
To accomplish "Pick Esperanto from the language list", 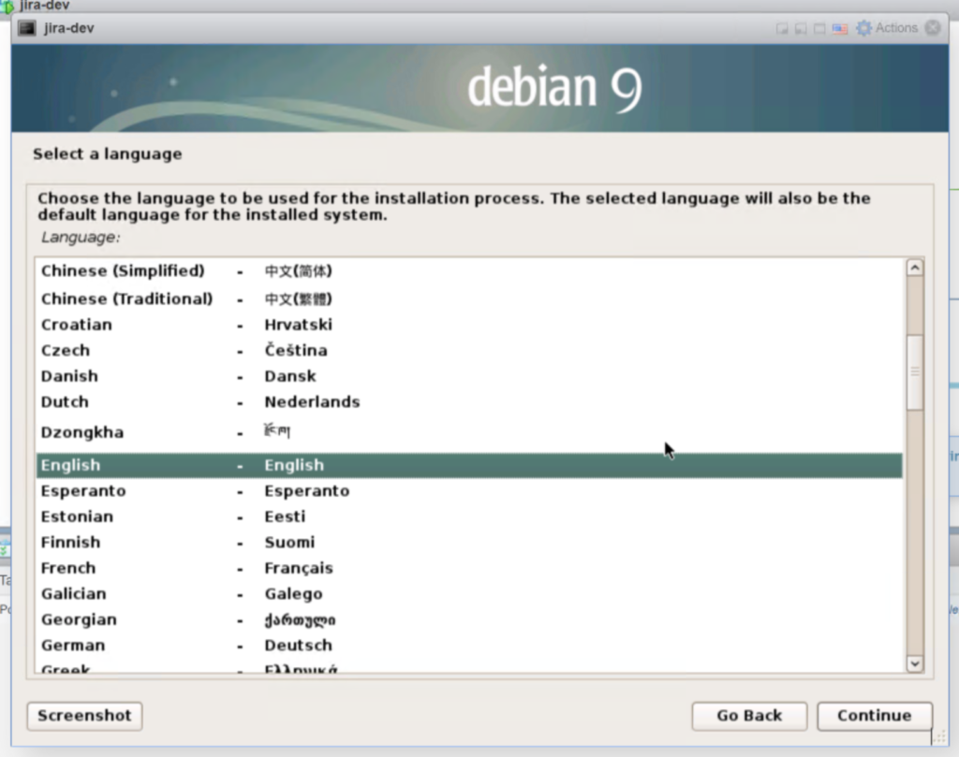I will (x=469, y=490).
